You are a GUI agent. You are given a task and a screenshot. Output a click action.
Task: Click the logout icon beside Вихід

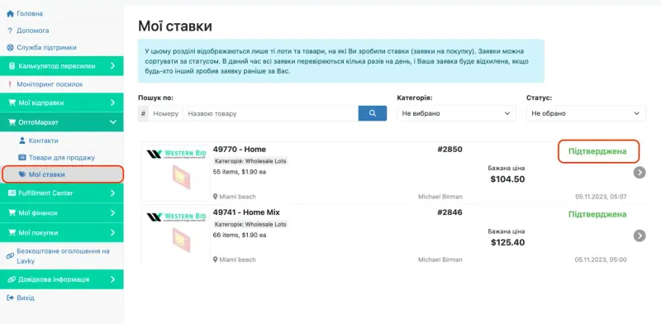point(11,298)
